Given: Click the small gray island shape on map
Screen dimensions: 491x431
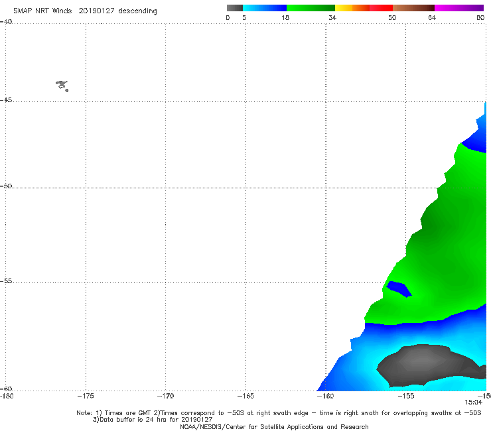Looking at the screenshot, I should coord(62,86).
